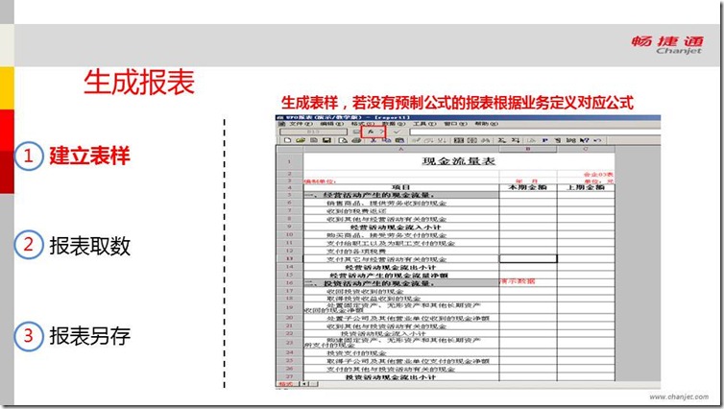
Task: Click the Save floppy disk toolbar icon
Action: coord(326,140)
